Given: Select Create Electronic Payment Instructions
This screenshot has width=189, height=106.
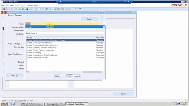Looking at the screenshot, I should (65, 48).
